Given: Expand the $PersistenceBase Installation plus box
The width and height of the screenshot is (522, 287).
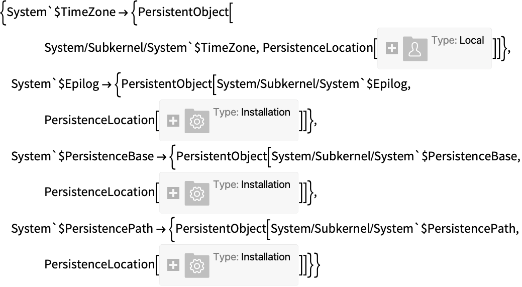Looking at the screenshot, I should click(173, 193).
